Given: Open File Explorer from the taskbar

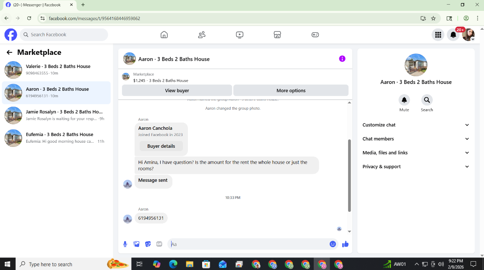Looking at the screenshot, I should pos(190,264).
